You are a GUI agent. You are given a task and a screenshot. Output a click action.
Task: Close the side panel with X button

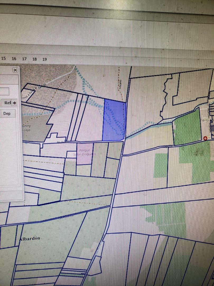pos(15,70)
